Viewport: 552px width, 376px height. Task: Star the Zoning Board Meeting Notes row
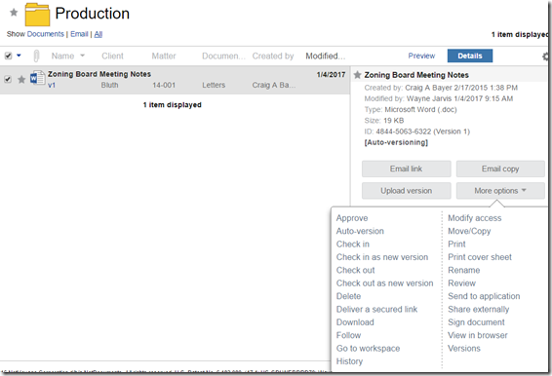[x=21, y=80]
